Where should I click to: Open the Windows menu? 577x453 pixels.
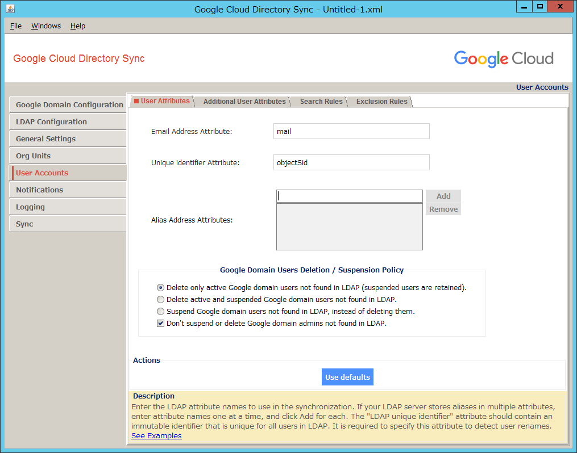click(x=46, y=26)
